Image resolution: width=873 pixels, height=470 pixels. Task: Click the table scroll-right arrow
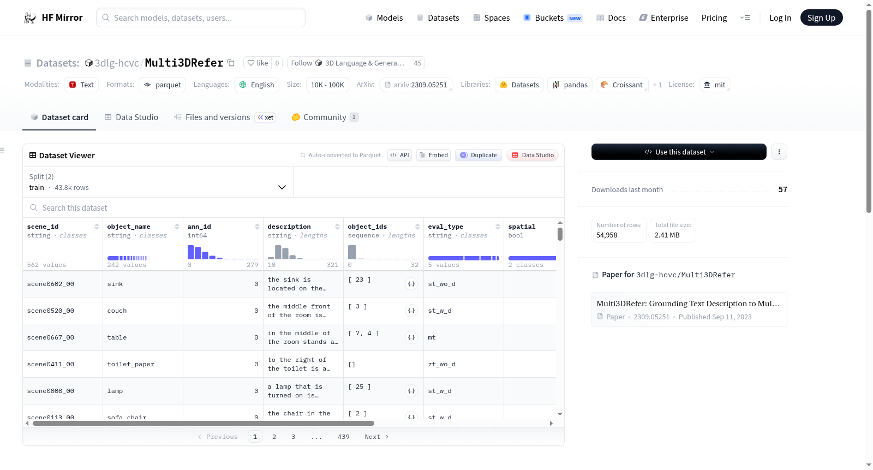point(551,423)
